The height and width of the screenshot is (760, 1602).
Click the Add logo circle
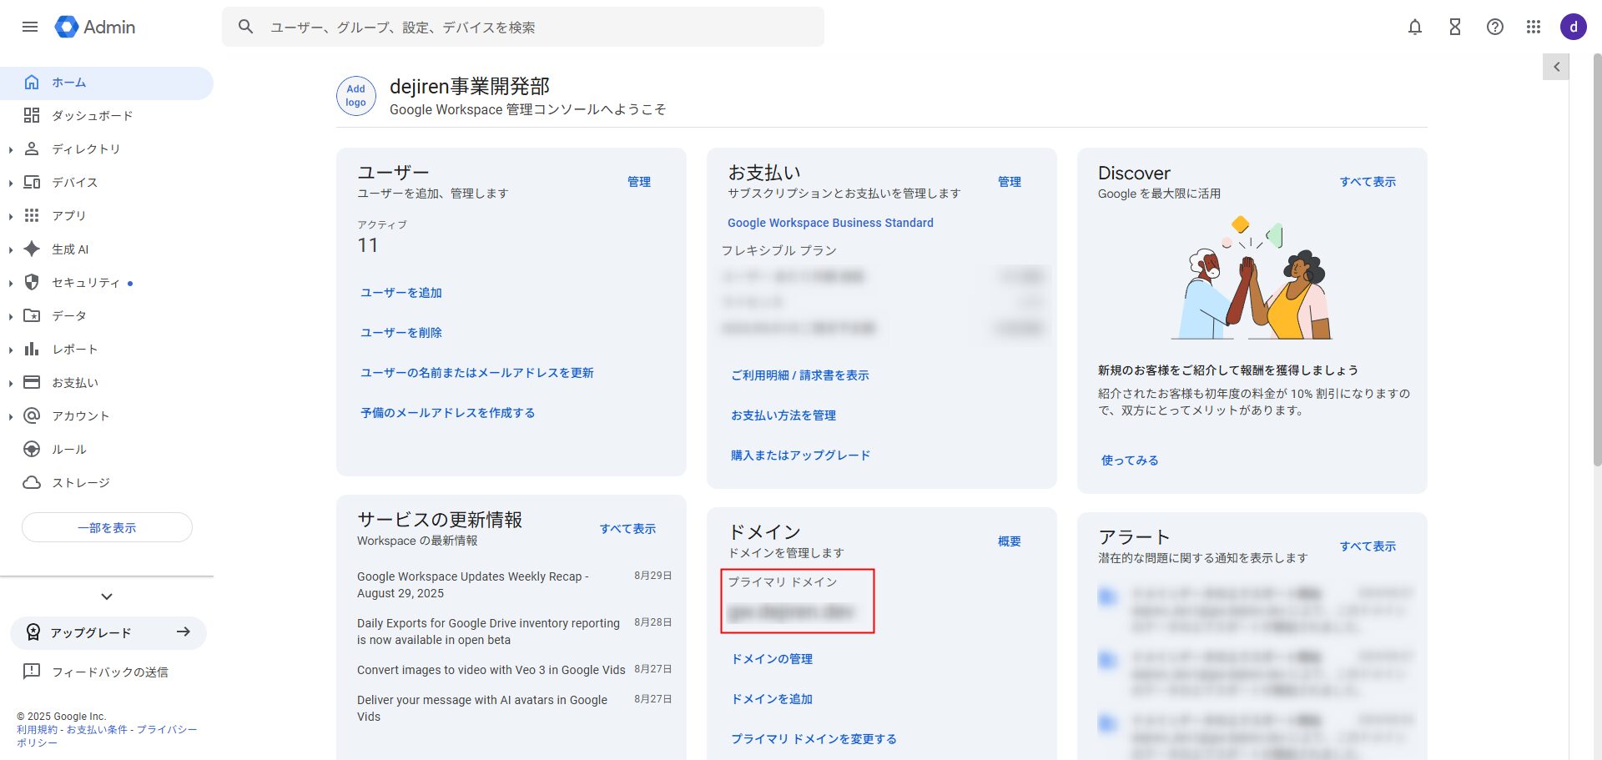coord(355,96)
